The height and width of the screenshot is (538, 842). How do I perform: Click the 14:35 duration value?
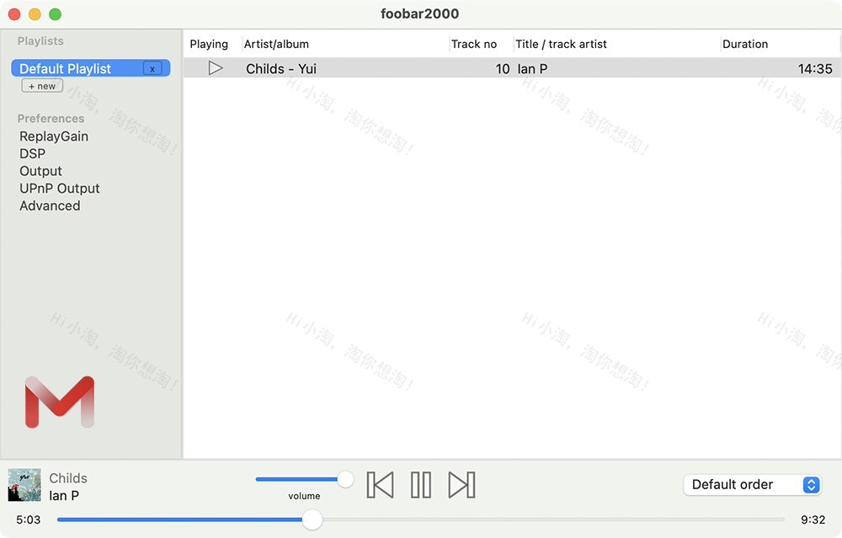(x=815, y=69)
